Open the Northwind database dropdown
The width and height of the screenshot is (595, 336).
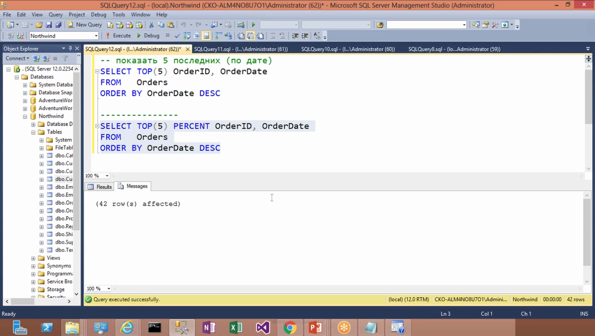pos(96,36)
